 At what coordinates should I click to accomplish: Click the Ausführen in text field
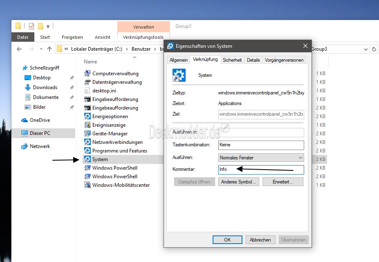(x=261, y=132)
